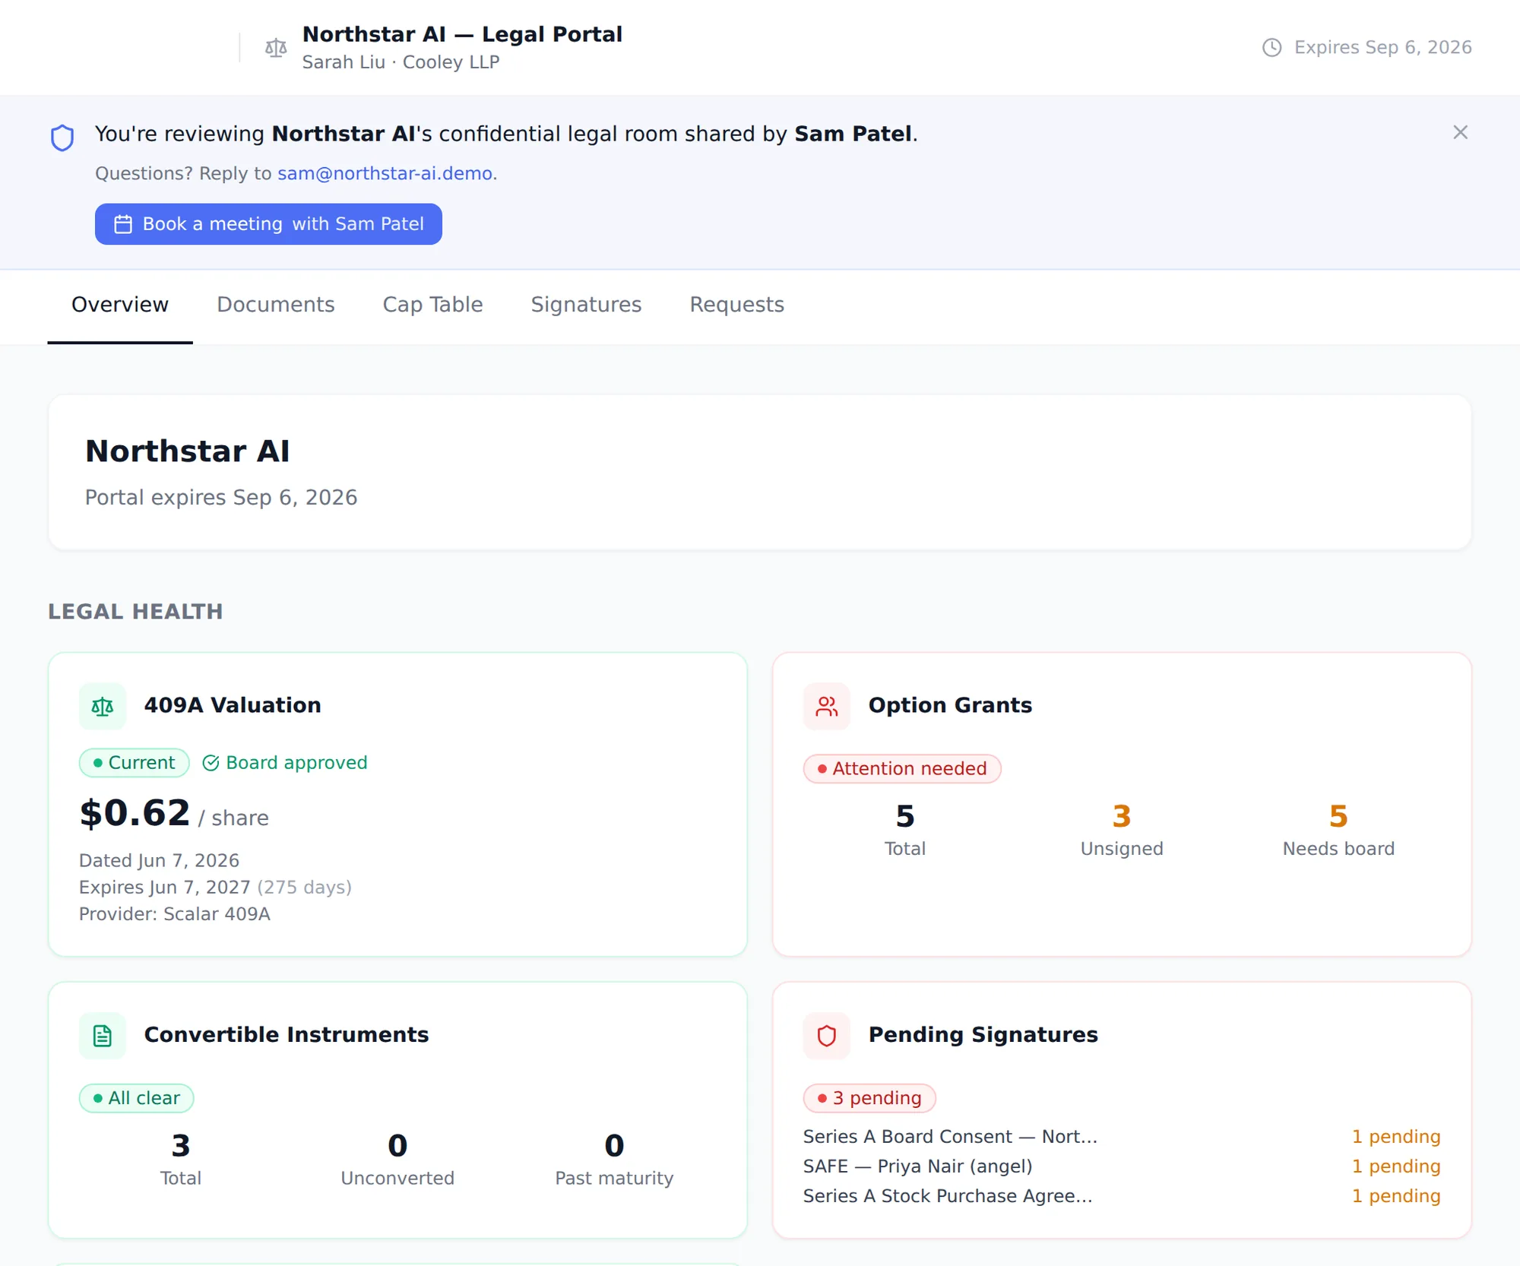Go to the Cap Table tab

tap(432, 305)
